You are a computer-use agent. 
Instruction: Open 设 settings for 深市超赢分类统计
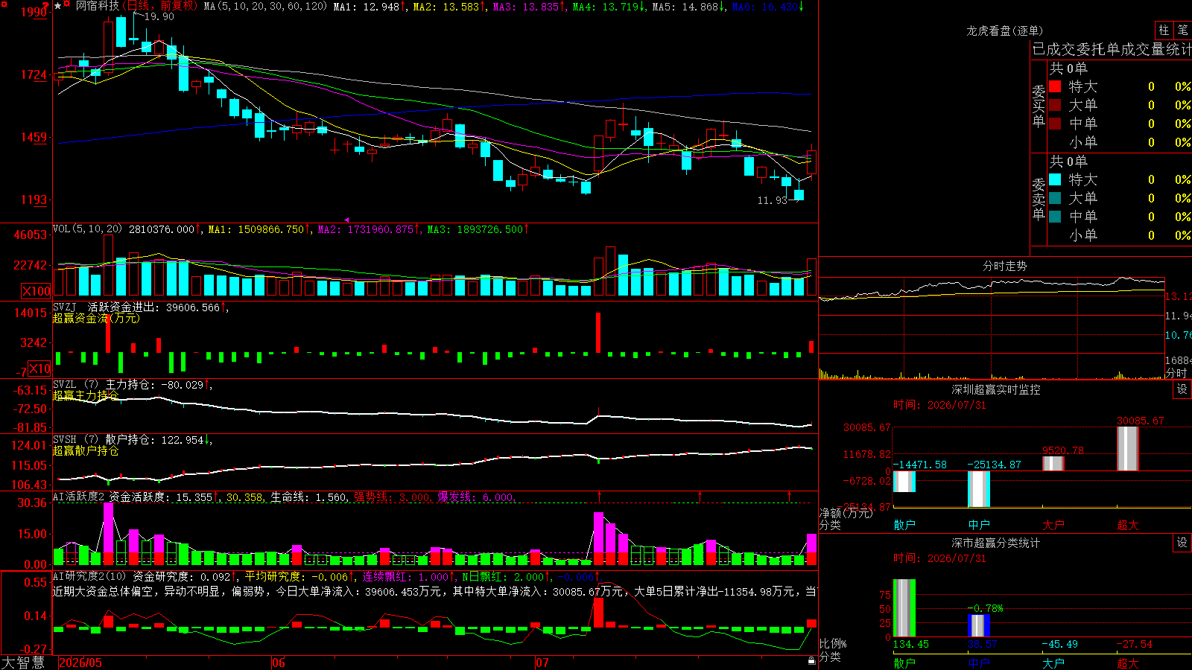point(1182,543)
